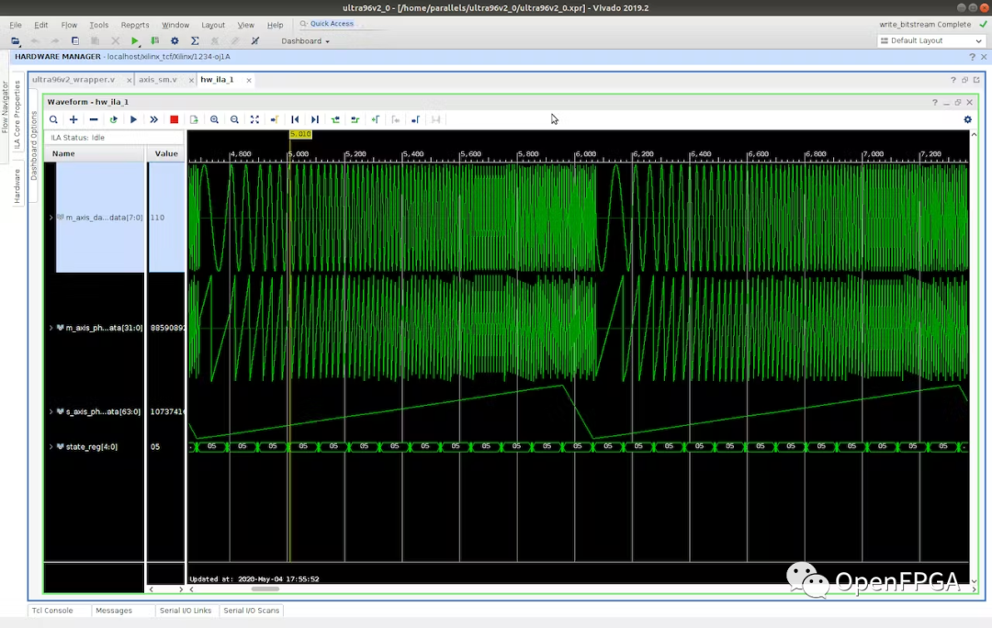
Task: Expand m_axis_da...data[7:0] signal
Action: tap(51, 218)
